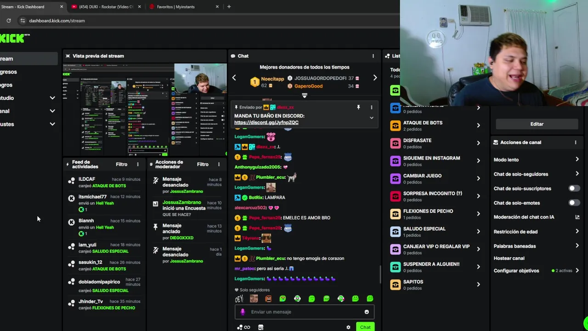Open Palabras baneadas arrow
The image size is (588, 331).
click(577, 246)
